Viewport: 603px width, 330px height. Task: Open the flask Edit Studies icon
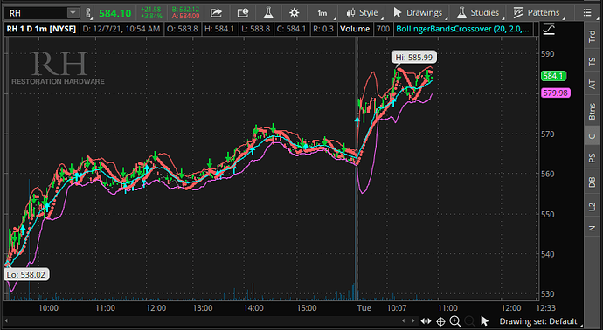268,13
